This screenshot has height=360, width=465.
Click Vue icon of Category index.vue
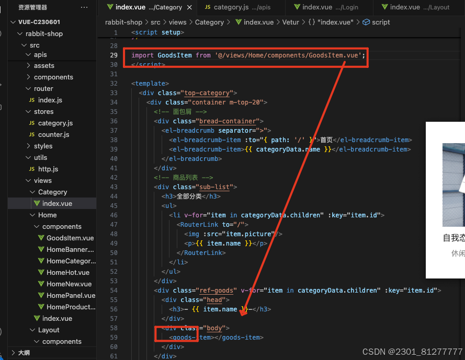click(37, 203)
